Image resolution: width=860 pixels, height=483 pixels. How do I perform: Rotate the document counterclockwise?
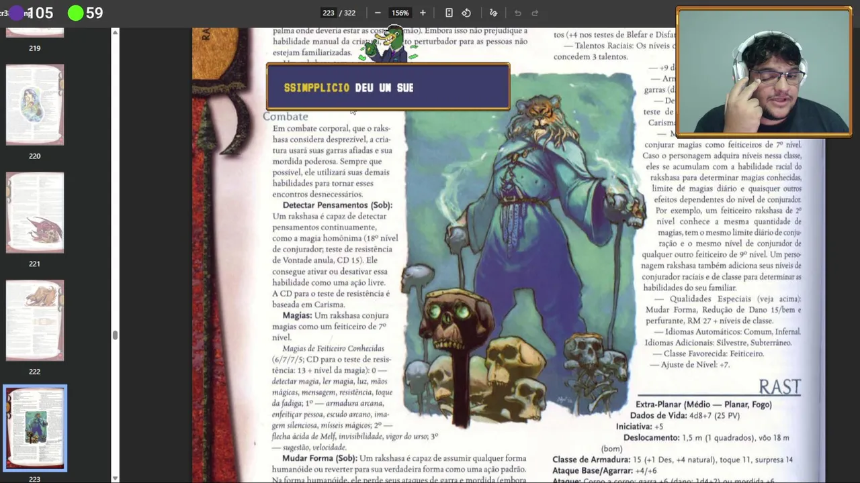tap(466, 13)
